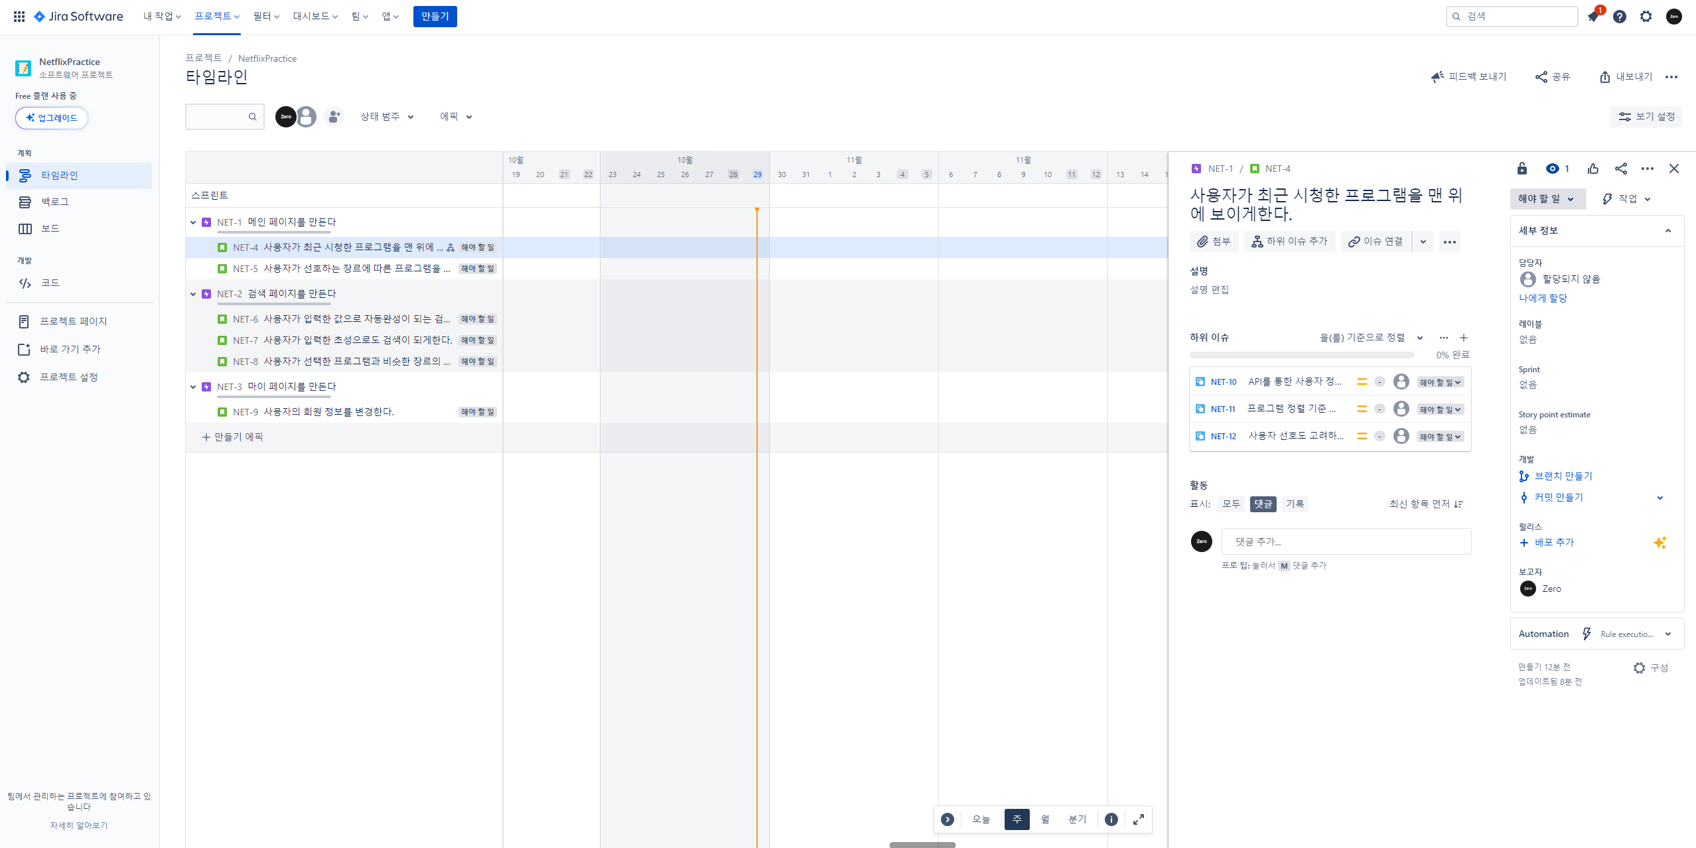
Task: Click the 나에게 할당 link
Action: pos(1543,299)
